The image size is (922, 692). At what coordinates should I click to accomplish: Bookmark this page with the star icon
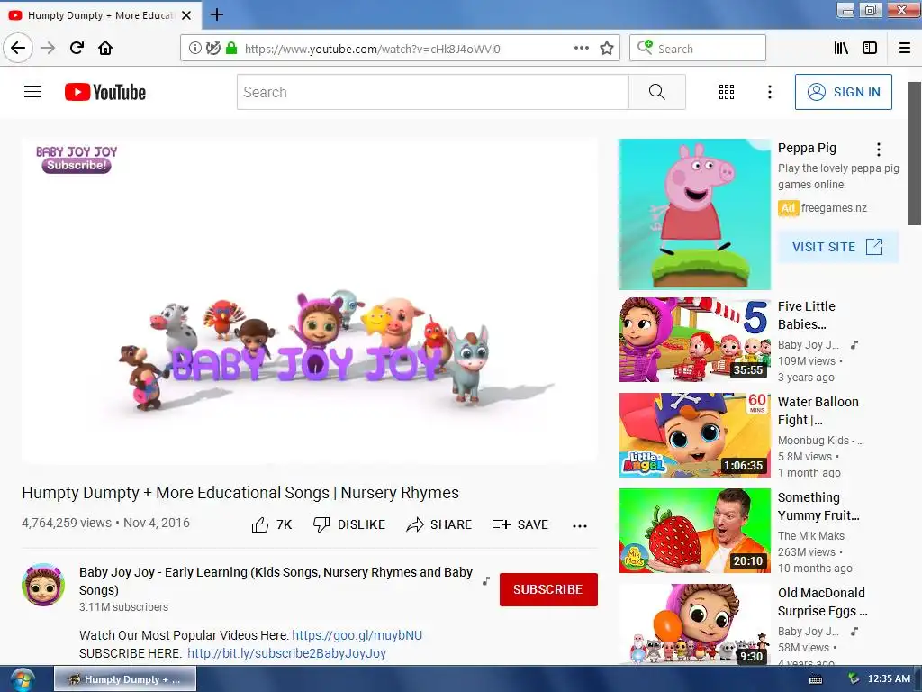click(x=607, y=49)
